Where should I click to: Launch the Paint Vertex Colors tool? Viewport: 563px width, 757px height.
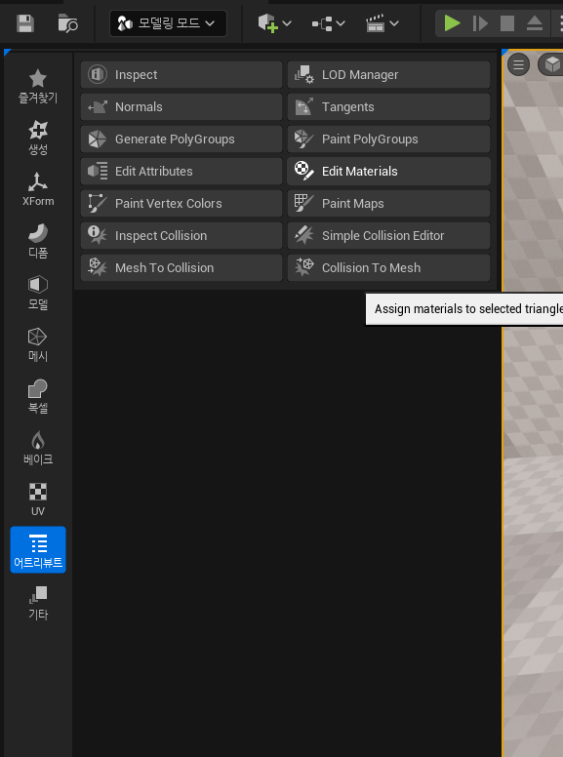pos(181,203)
